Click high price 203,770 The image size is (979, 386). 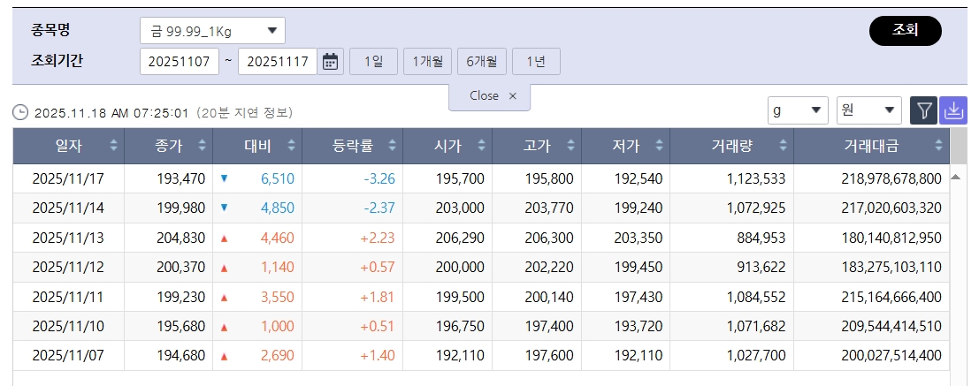coord(548,208)
